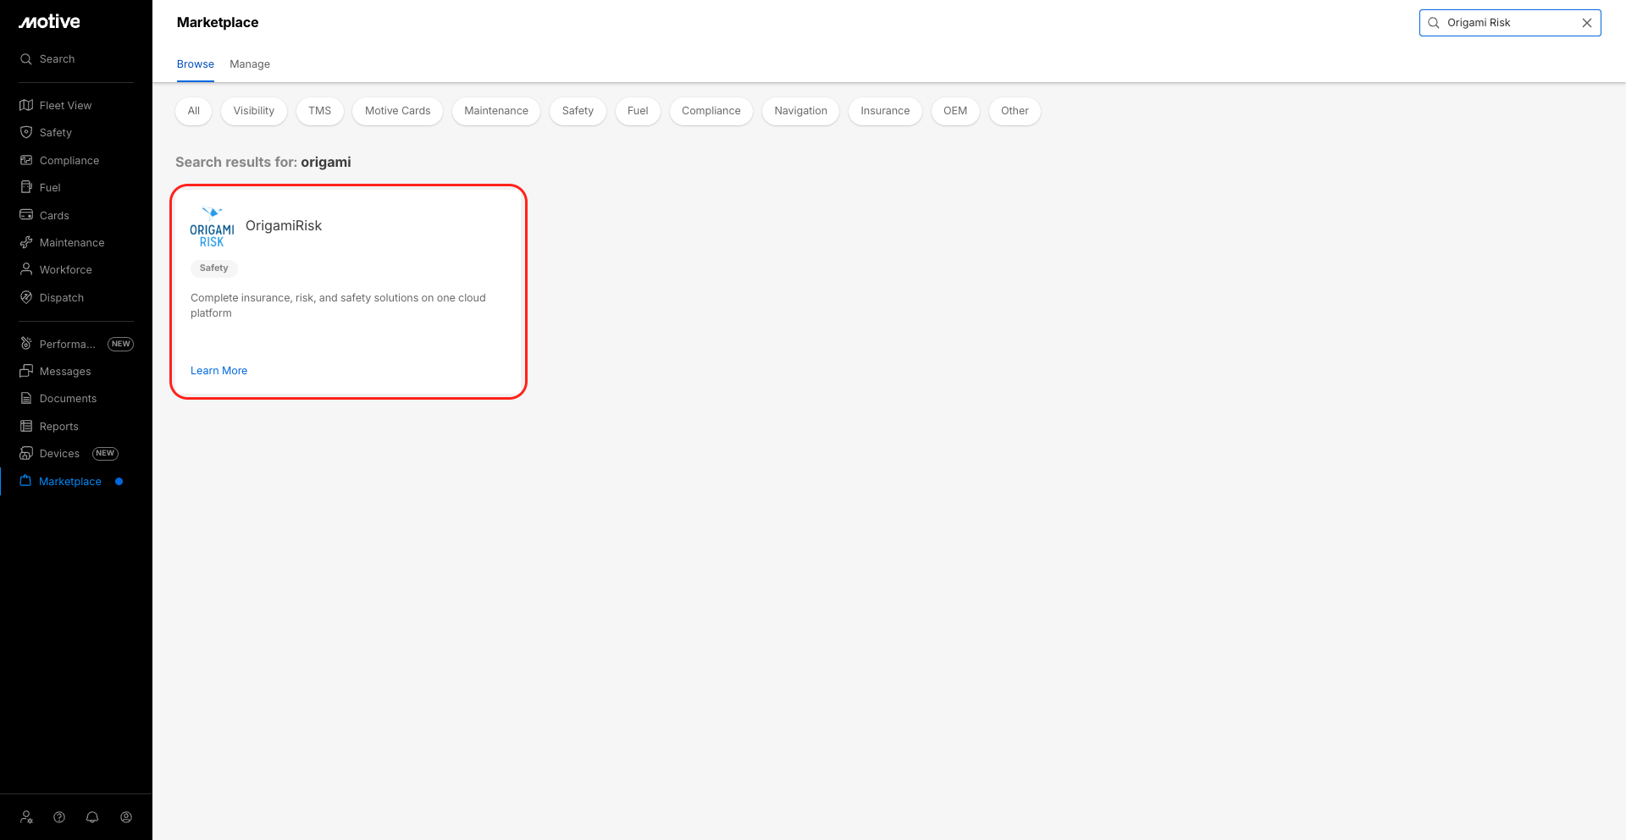Viewport: 1626px width, 840px height.
Task: Switch to the Manage tab
Action: (x=250, y=64)
